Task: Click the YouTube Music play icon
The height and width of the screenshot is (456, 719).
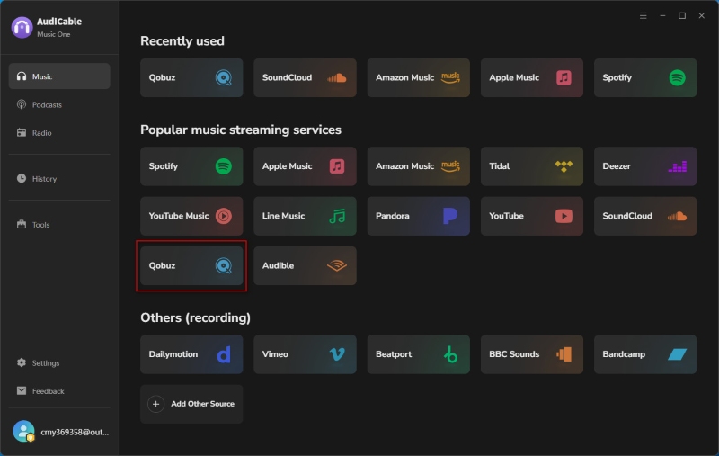Action: [x=223, y=216]
